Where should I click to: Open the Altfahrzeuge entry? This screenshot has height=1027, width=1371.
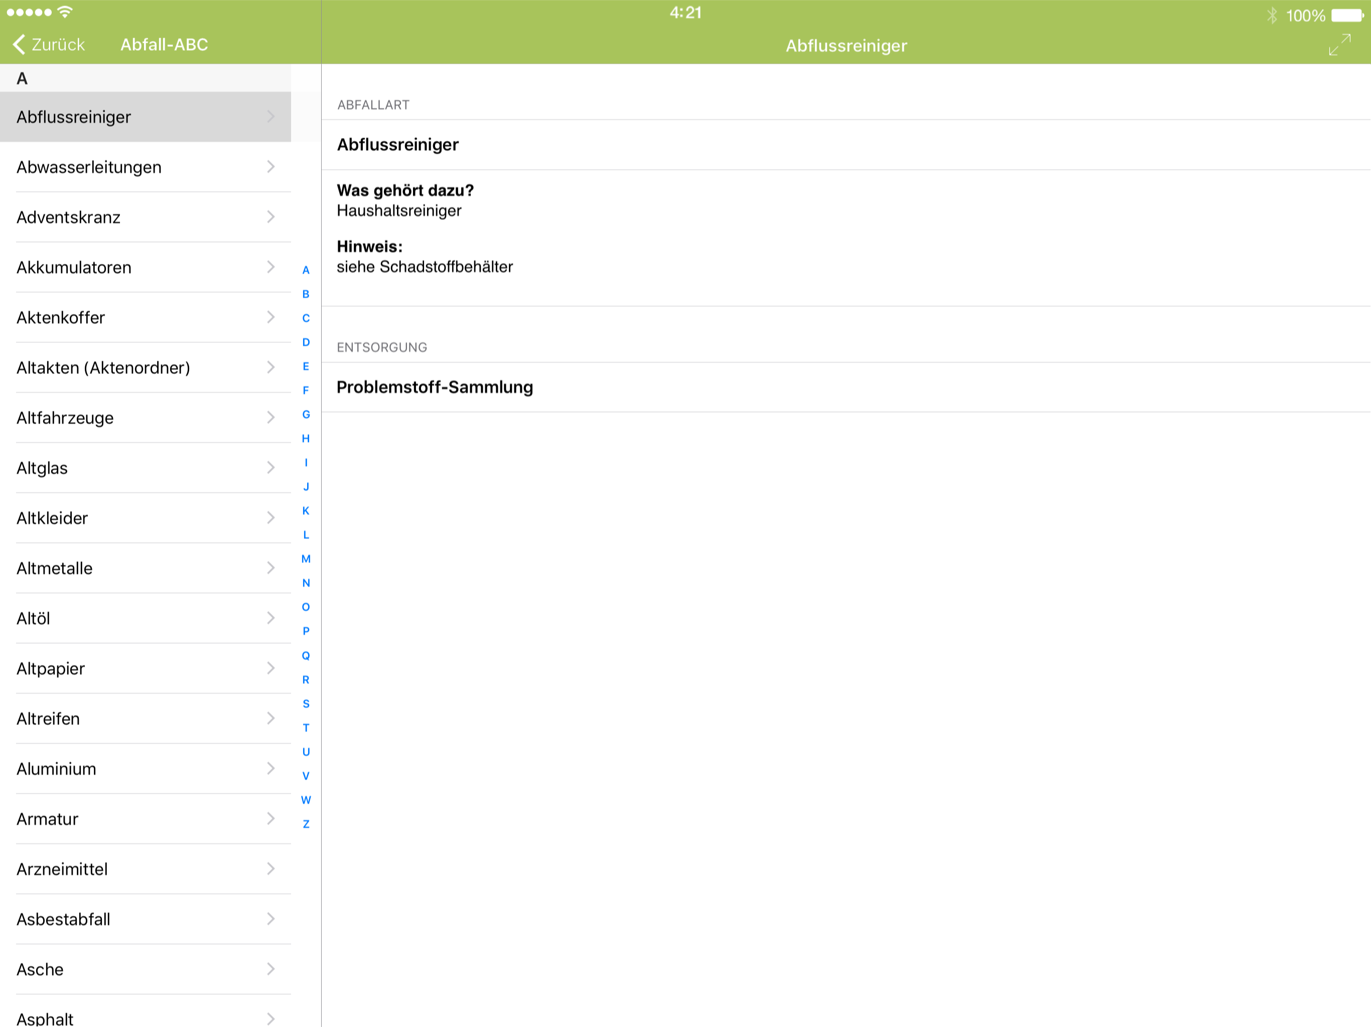click(x=145, y=418)
